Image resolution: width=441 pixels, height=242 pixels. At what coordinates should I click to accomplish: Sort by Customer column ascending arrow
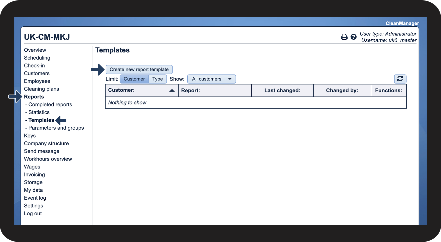click(172, 90)
